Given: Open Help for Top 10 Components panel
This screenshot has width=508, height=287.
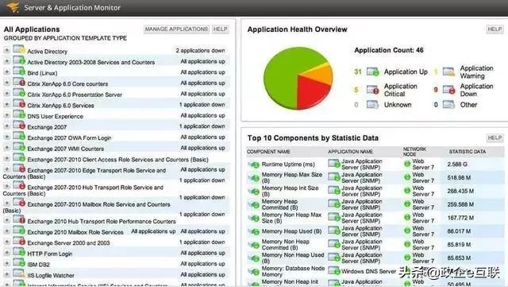Looking at the screenshot, I should pyautogui.click(x=495, y=138).
